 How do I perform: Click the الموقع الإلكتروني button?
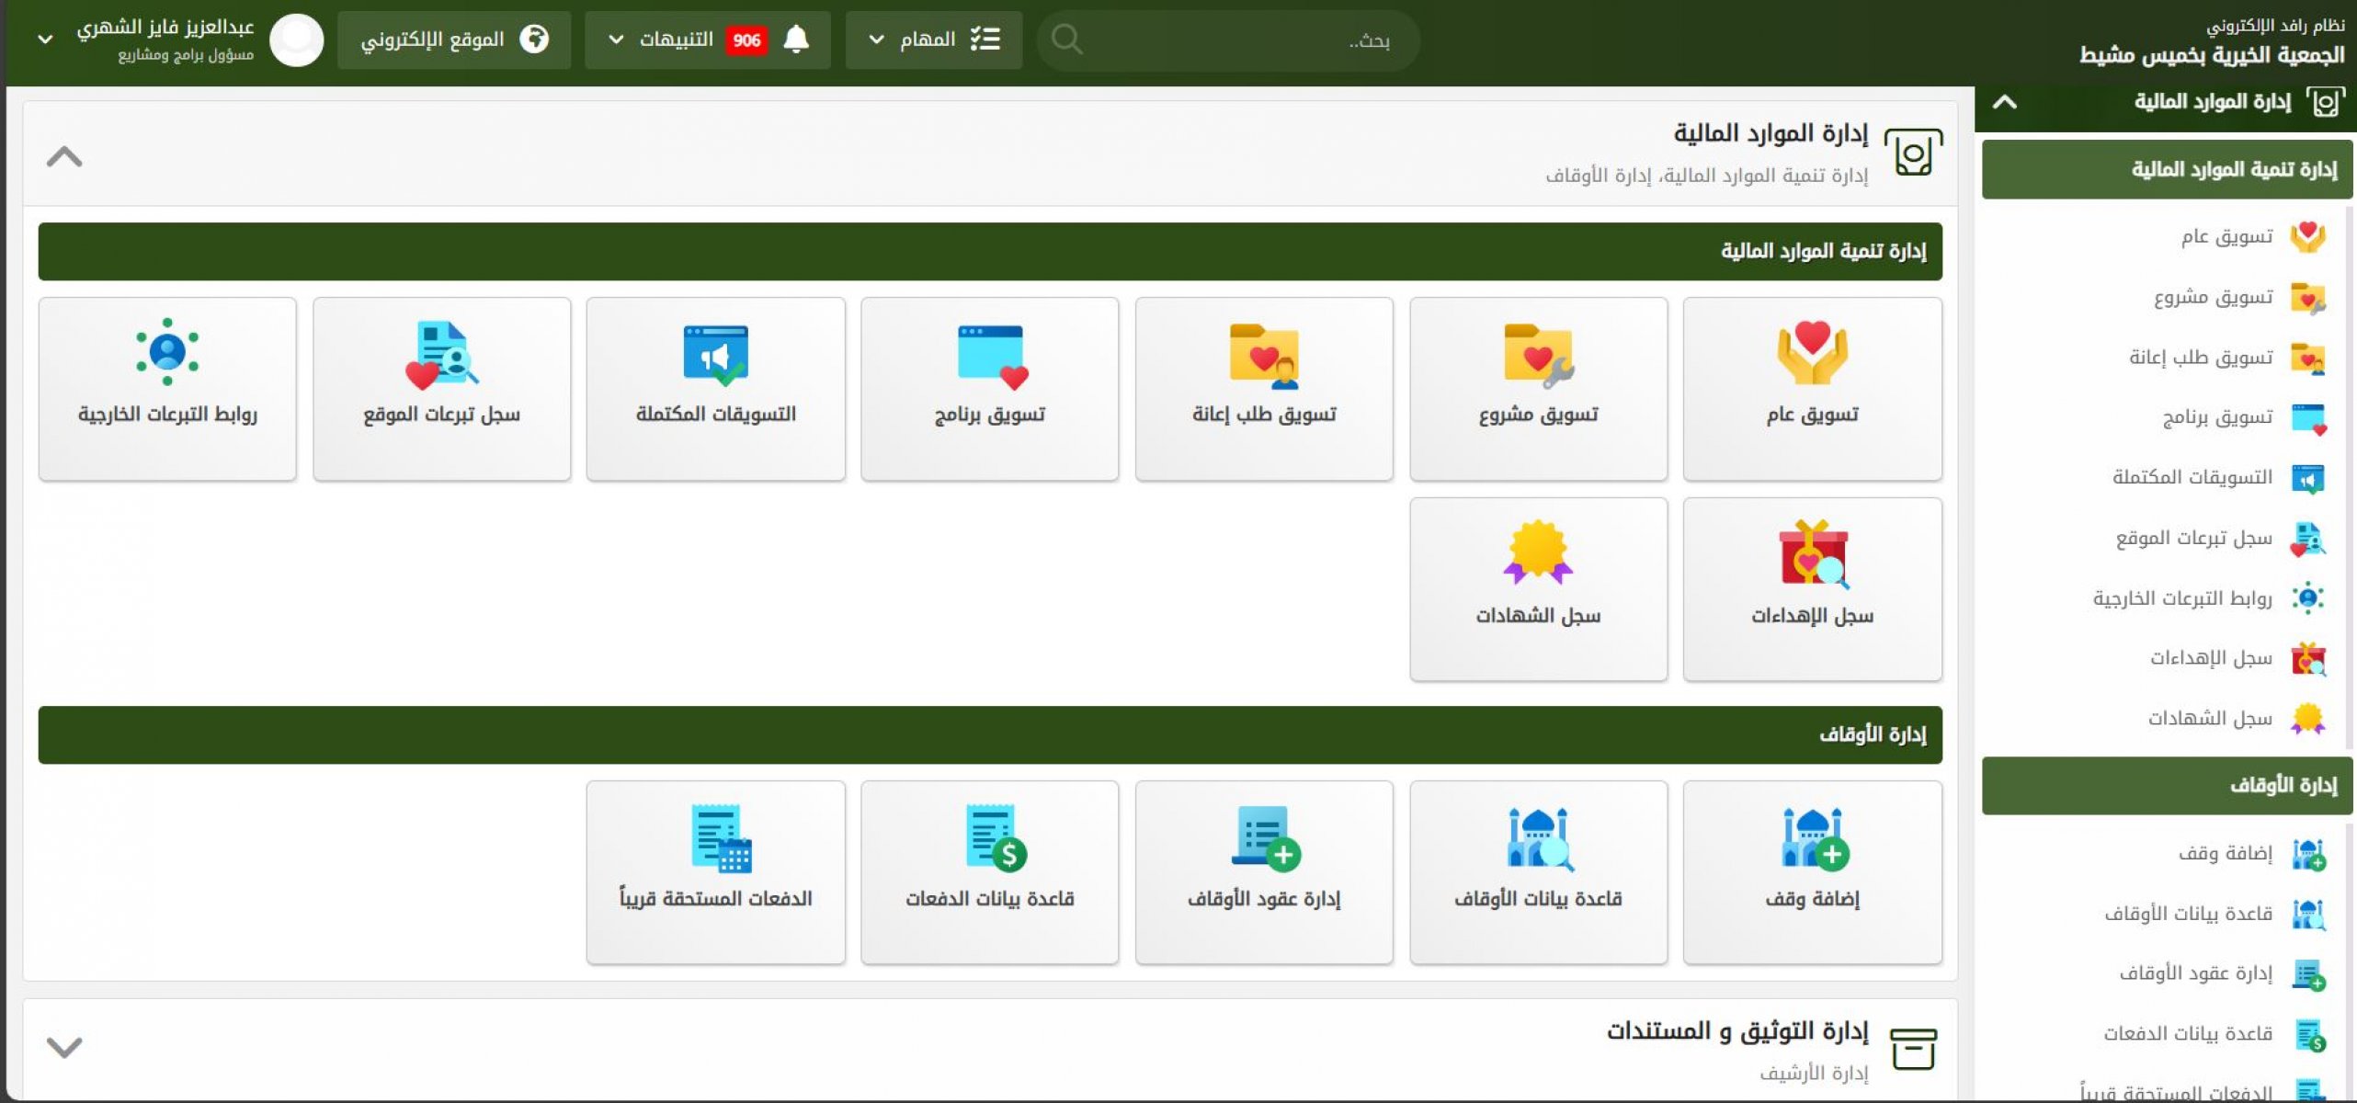[454, 40]
